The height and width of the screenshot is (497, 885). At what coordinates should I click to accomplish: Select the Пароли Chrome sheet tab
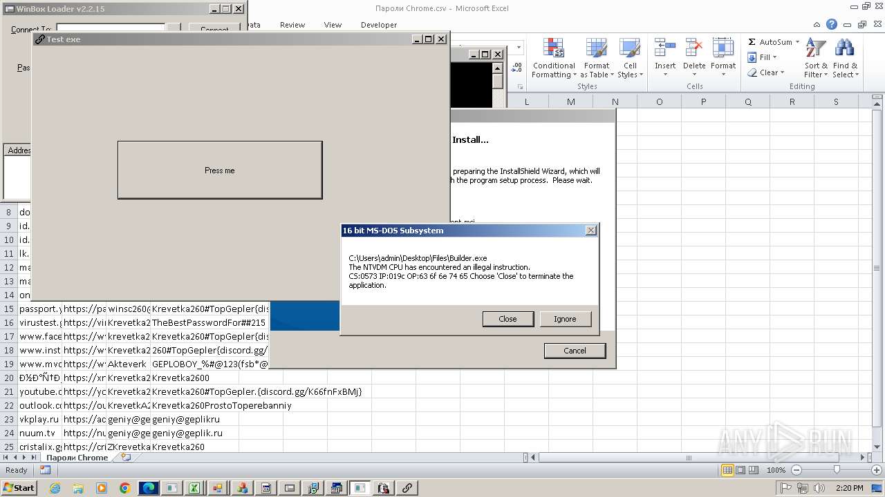click(x=77, y=458)
